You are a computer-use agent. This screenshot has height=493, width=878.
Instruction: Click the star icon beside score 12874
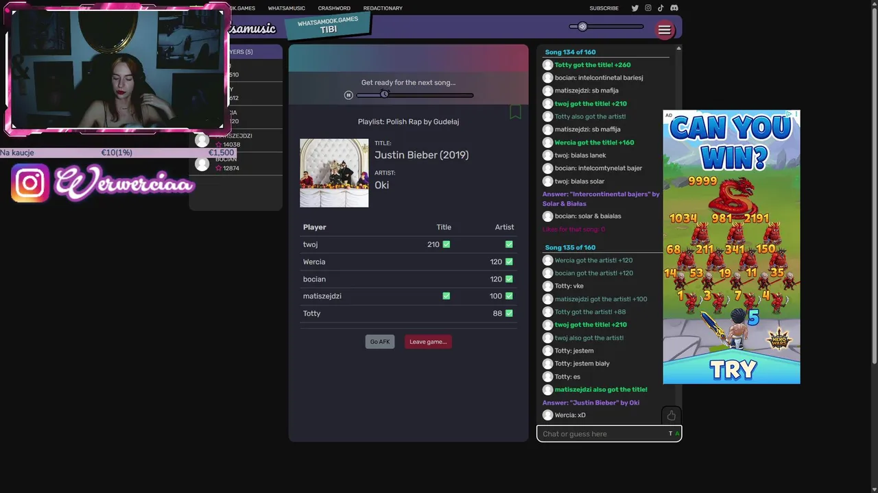tap(219, 168)
